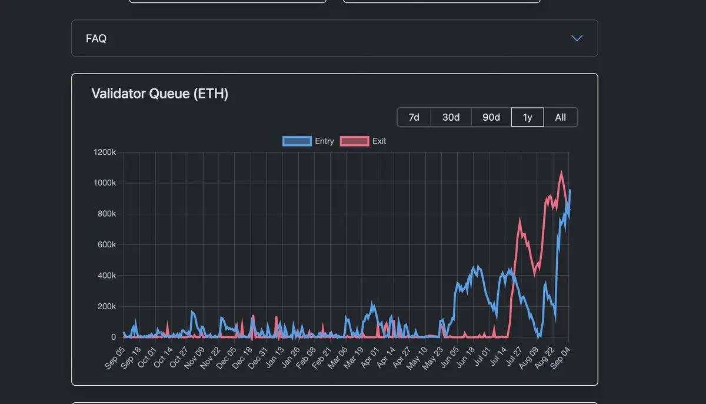This screenshot has height=404, width=706.
Task: Click the Aug 22 x-axis date
Action: pos(544,357)
